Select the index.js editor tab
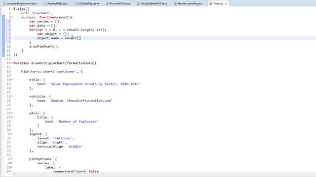Image resolution: width=316 pixels, height=177 pixels. coord(218,3)
